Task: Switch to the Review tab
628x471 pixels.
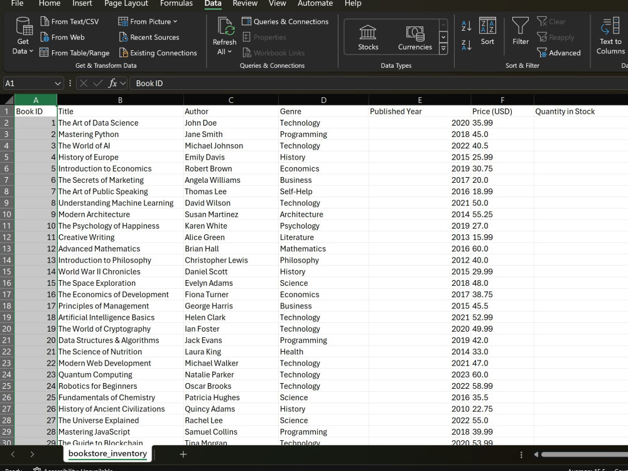Action: tap(245, 3)
